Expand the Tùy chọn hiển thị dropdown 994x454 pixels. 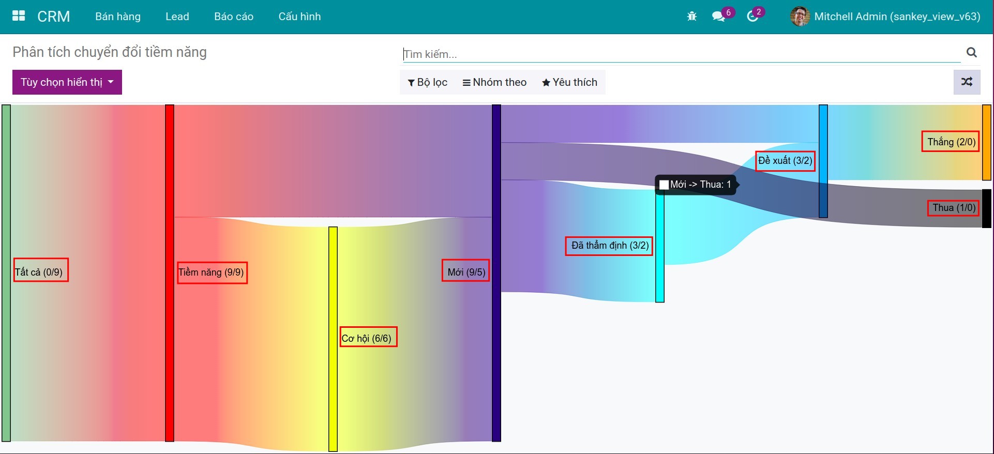[67, 82]
